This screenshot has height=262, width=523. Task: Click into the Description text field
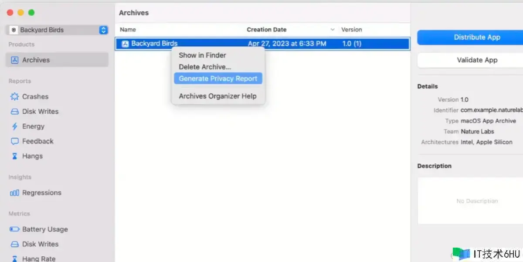pyautogui.click(x=470, y=201)
